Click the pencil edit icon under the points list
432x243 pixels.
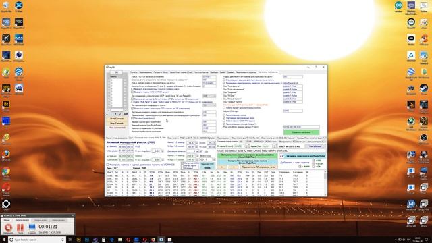(120, 114)
